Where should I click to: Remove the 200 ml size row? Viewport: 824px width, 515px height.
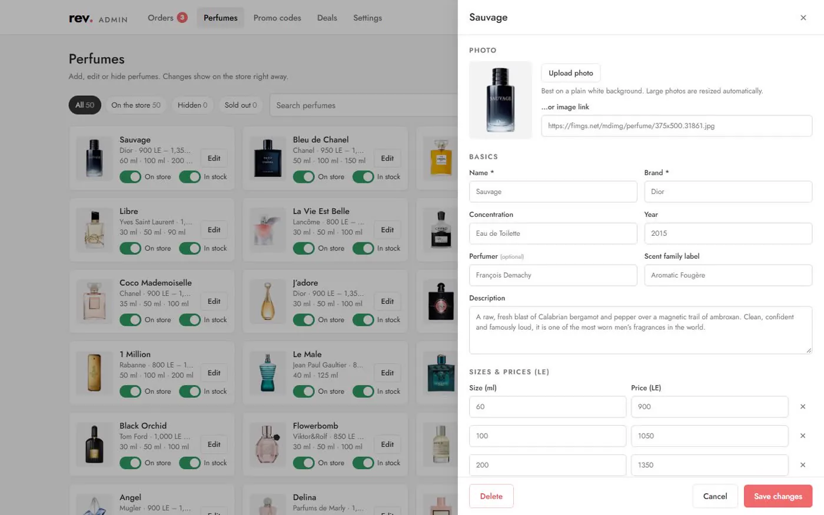[802, 465]
